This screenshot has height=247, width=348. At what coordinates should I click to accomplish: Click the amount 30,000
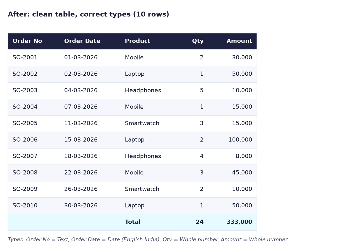[242, 58]
